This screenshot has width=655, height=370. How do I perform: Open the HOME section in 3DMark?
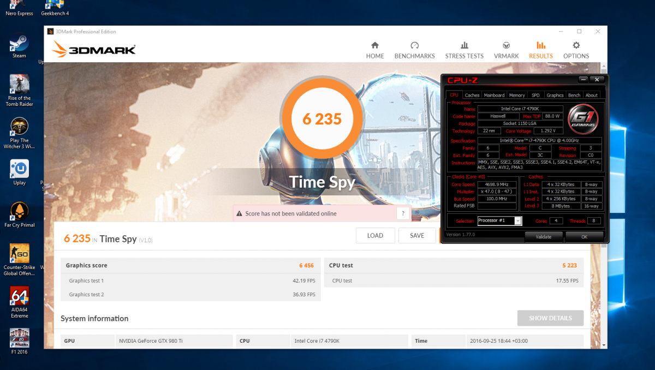[375, 50]
